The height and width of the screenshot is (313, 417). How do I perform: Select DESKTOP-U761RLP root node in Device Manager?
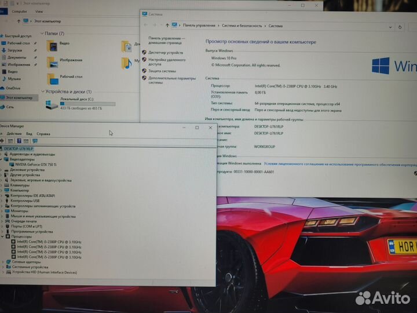click(16, 149)
